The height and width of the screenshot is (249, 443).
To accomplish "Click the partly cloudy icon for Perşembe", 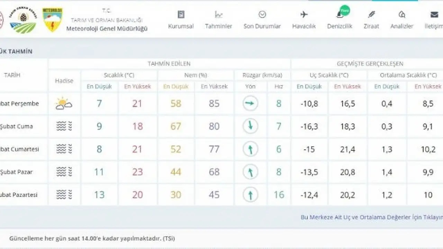I will pos(64,103).
